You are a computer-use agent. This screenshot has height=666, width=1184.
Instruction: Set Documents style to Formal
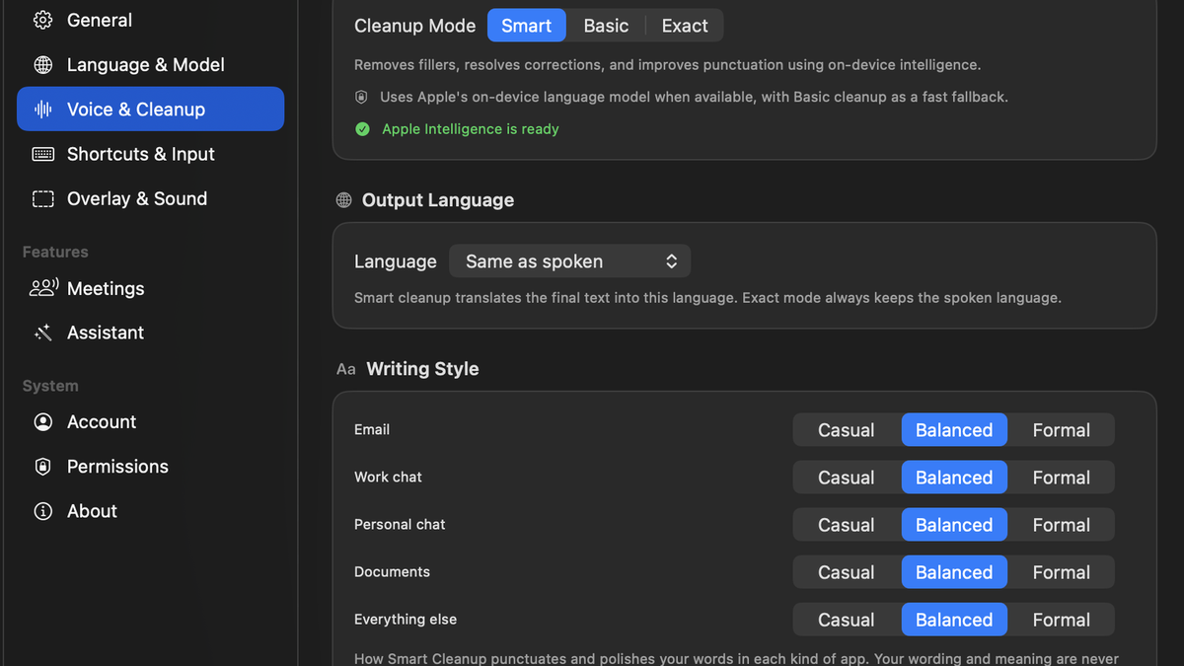pyautogui.click(x=1062, y=572)
